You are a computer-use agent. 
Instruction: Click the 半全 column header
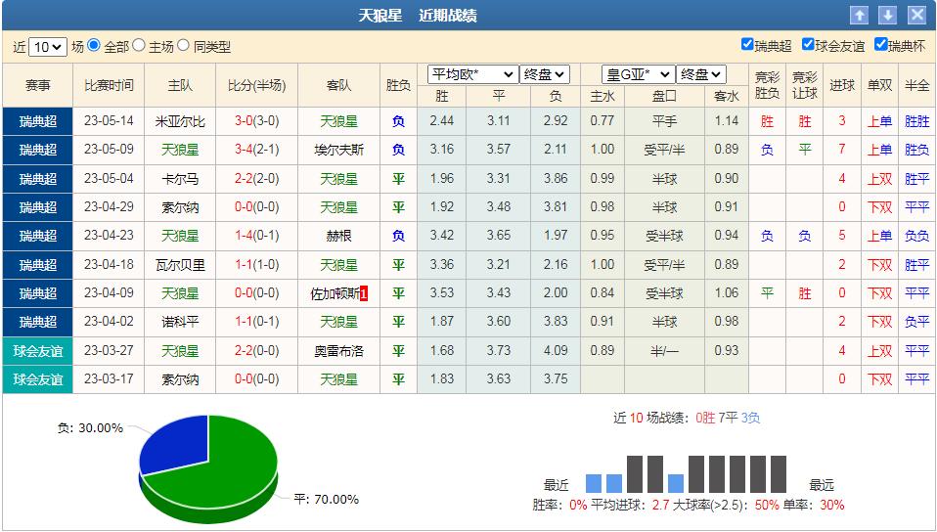[916, 85]
